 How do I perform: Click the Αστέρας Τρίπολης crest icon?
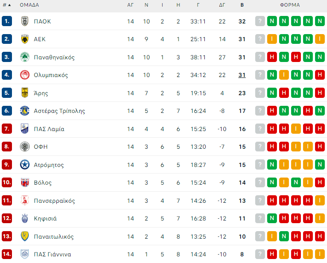pos(25,111)
